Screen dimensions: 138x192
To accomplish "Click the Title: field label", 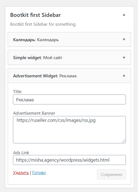I will 18,92.
